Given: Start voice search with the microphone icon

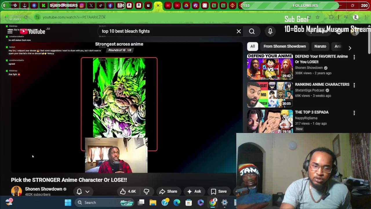Looking at the screenshot, I should click(270, 31).
